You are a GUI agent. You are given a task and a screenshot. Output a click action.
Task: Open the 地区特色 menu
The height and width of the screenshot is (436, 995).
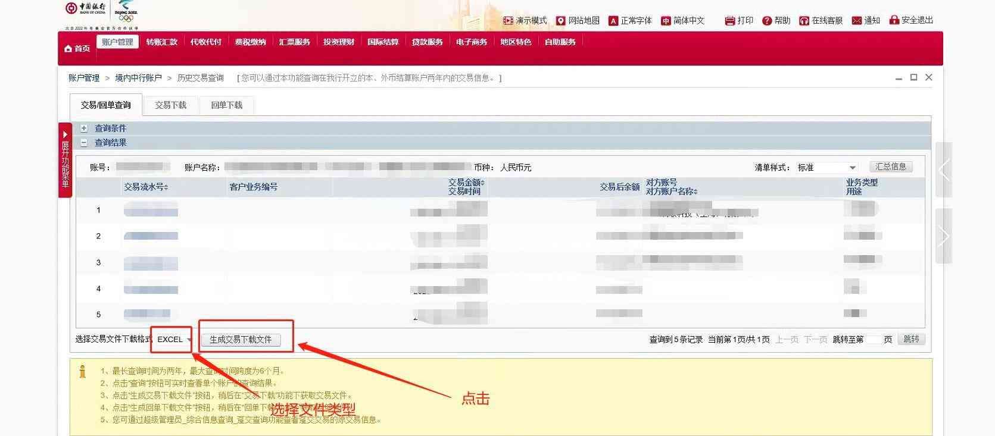516,42
